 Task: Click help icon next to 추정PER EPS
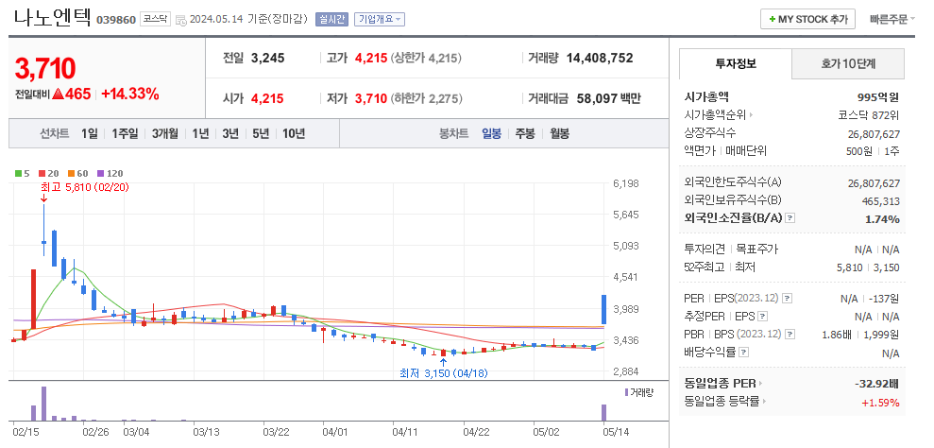tap(762, 317)
